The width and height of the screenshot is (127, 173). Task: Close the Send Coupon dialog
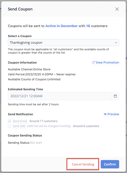tap(117, 9)
